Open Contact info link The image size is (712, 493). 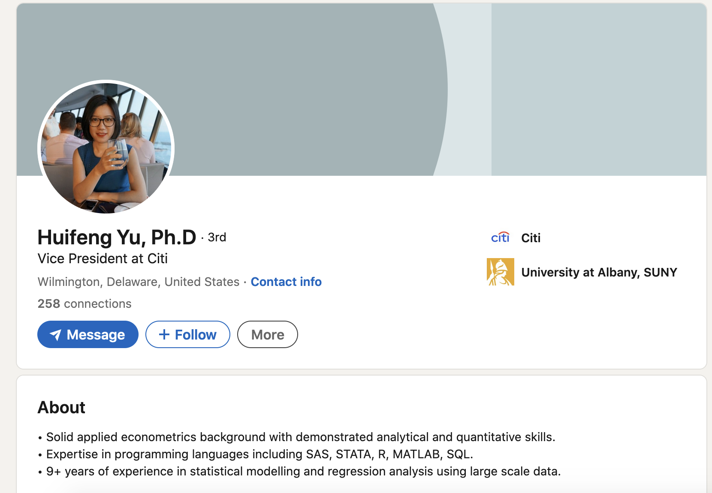pyautogui.click(x=286, y=282)
